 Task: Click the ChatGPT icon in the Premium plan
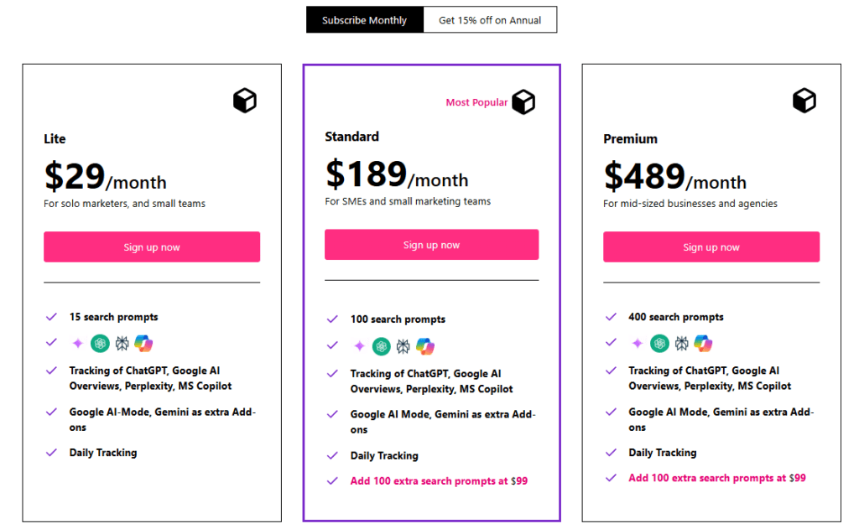[660, 343]
